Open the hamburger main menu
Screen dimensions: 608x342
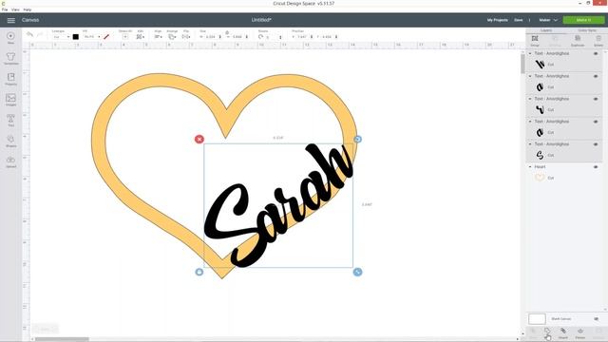point(10,20)
